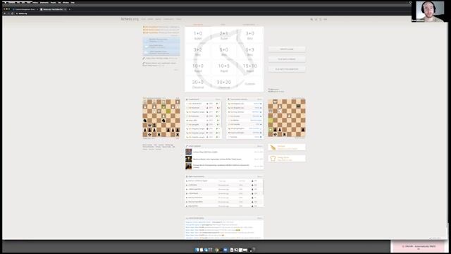Open the Custom time control tile
The height and width of the screenshot is (254, 451).
point(250,84)
